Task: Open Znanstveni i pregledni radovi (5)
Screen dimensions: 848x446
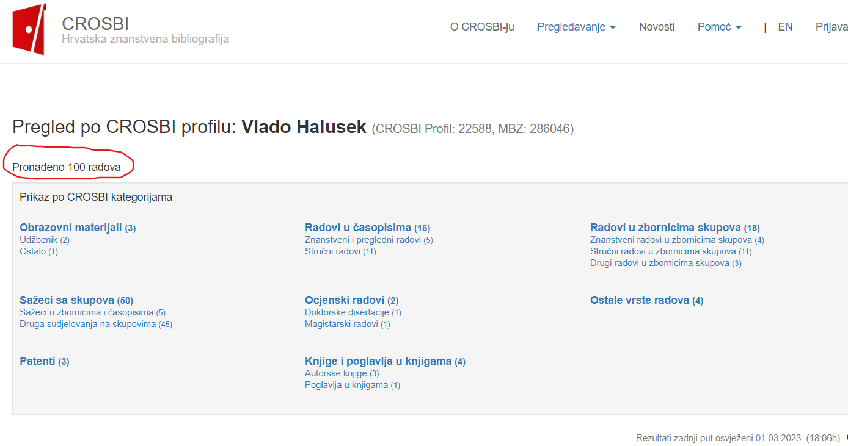Action: click(x=369, y=240)
